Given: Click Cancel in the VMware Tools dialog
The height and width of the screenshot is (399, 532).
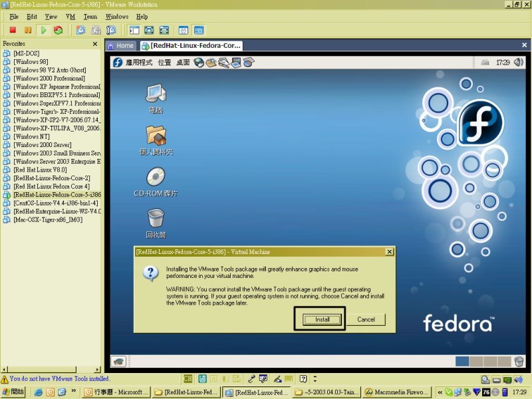Looking at the screenshot, I should click(366, 319).
